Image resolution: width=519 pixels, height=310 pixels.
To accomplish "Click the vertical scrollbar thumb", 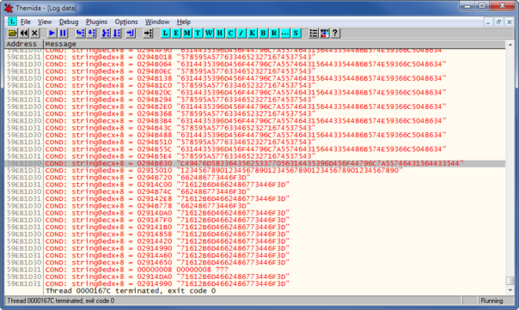I will point(510,281).
